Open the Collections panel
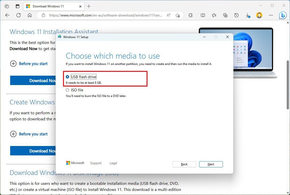Image resolution: width=290 pixels, height=195 pixels. click(x=225, y=15)
